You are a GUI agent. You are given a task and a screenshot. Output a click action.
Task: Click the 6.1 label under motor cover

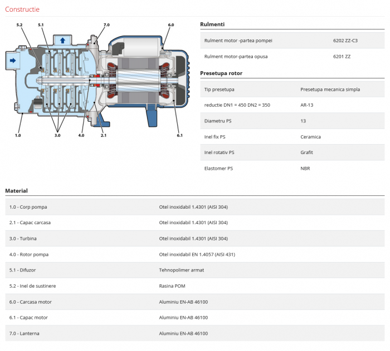(x=179, y=135)
